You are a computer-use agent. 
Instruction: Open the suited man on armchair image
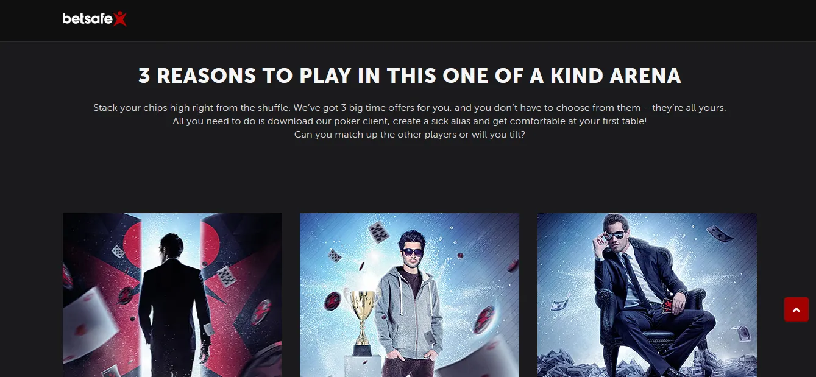click(x=647, y=295)
